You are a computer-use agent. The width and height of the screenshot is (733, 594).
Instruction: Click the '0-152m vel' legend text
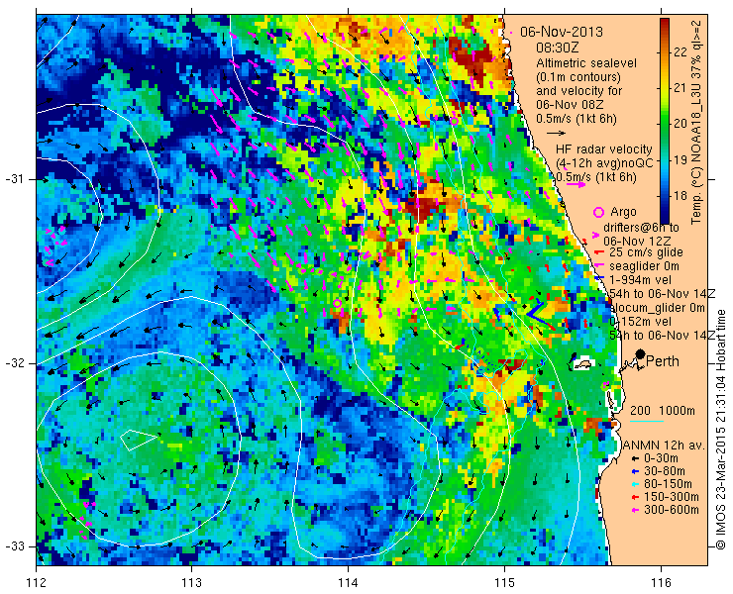click(x=641, y=322)
